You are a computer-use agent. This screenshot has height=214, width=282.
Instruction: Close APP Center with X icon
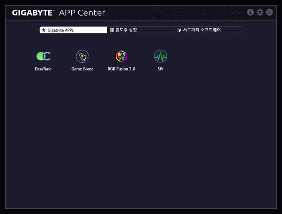coord(269,13)
